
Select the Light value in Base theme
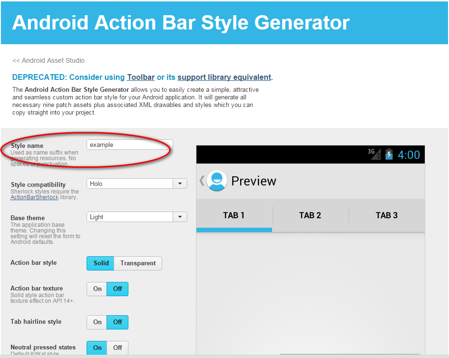[130, 217]
